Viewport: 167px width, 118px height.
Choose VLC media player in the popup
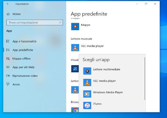104,81
